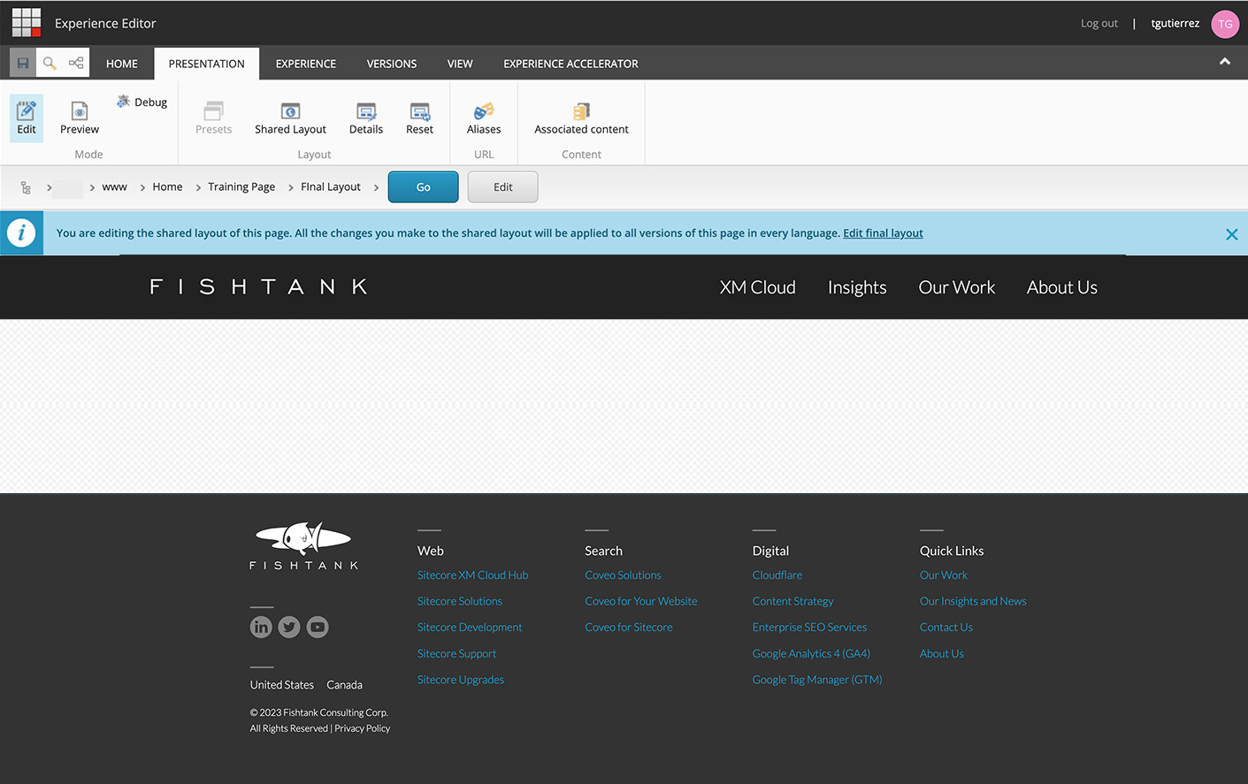Expand breadcrumb arrow before www
Viewport: 1248px width, 784px height.
92,187
